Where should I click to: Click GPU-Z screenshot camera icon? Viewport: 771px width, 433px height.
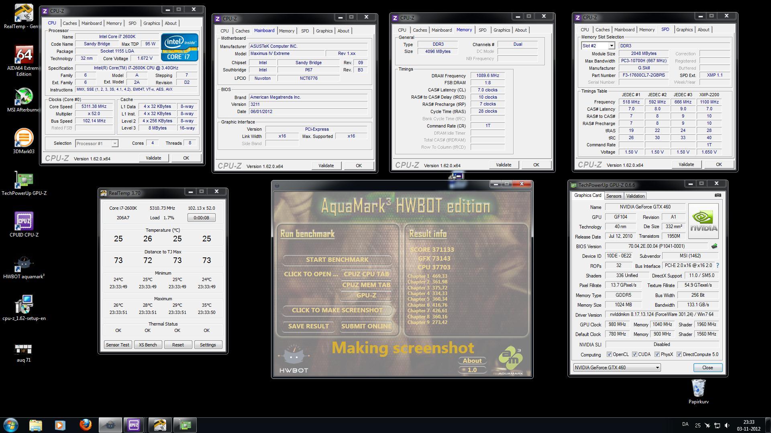(x=718, y=195)
